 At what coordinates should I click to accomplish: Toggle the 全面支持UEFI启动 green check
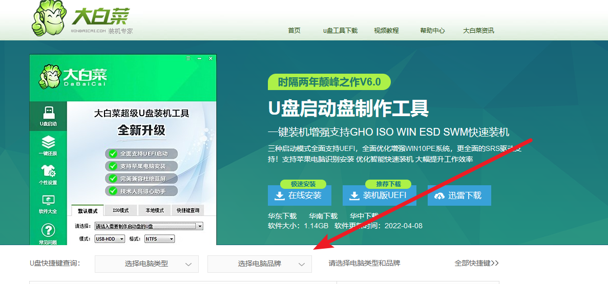(113, 154)
